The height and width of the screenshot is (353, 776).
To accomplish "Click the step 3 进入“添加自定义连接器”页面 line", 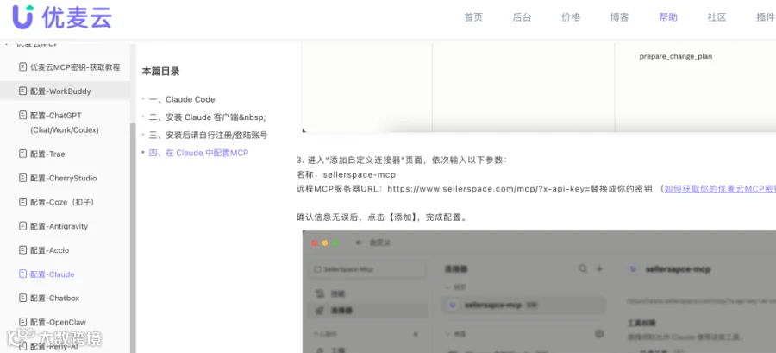I will click(402, 161).
